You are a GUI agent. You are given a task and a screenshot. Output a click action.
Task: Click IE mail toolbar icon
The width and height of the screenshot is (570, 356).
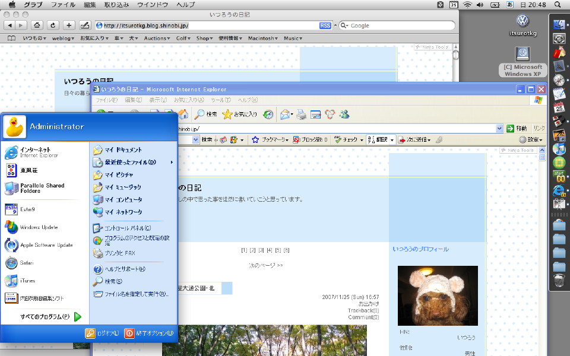point(286,115)
